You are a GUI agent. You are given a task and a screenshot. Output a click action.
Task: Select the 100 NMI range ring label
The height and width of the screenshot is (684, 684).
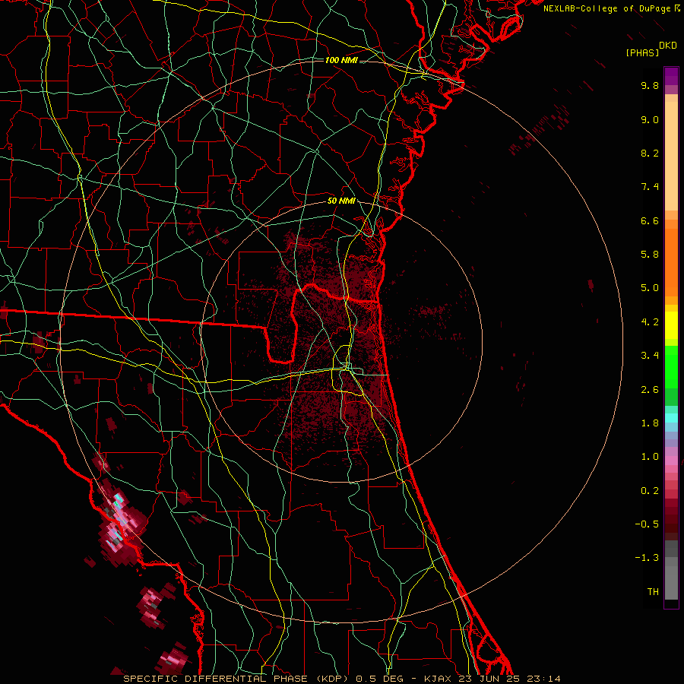[341, 60]
